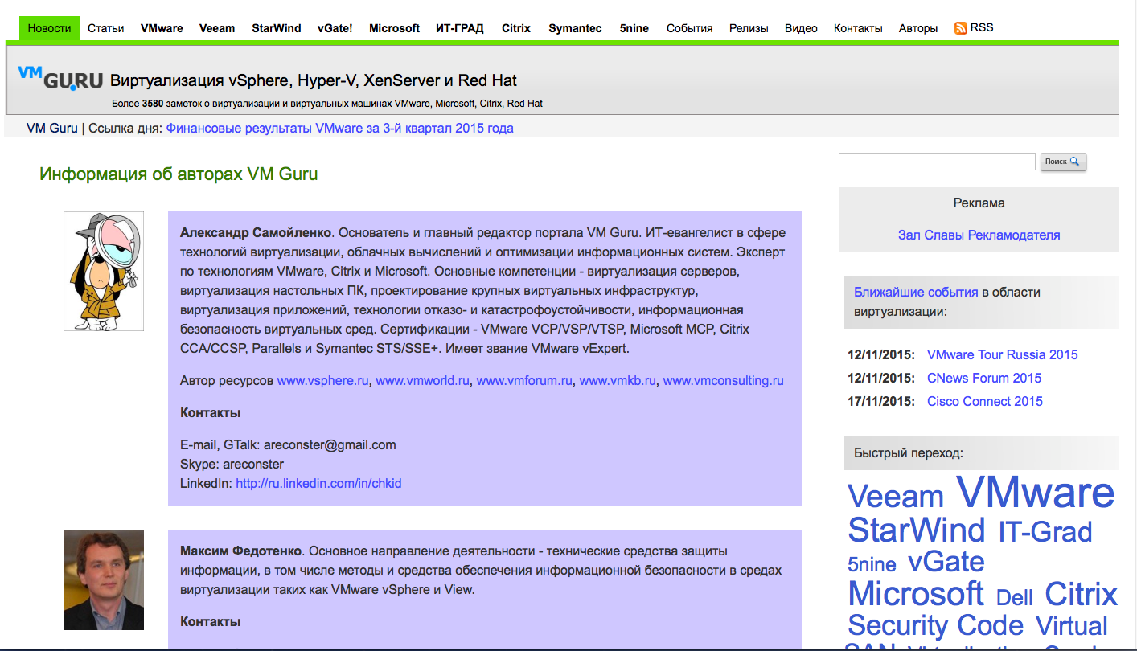Image resolution: width=1137 pixels, height=651 pixels.
Task: Click the StarWind tag in tag cloud
Action: (916, 530)
